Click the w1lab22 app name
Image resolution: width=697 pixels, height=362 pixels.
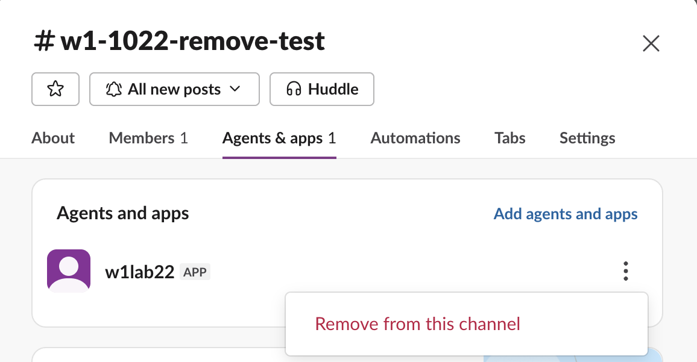pos(139,272)
